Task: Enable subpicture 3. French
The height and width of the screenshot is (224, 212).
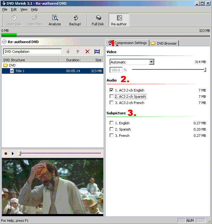Action: click(x=111, y=135)
